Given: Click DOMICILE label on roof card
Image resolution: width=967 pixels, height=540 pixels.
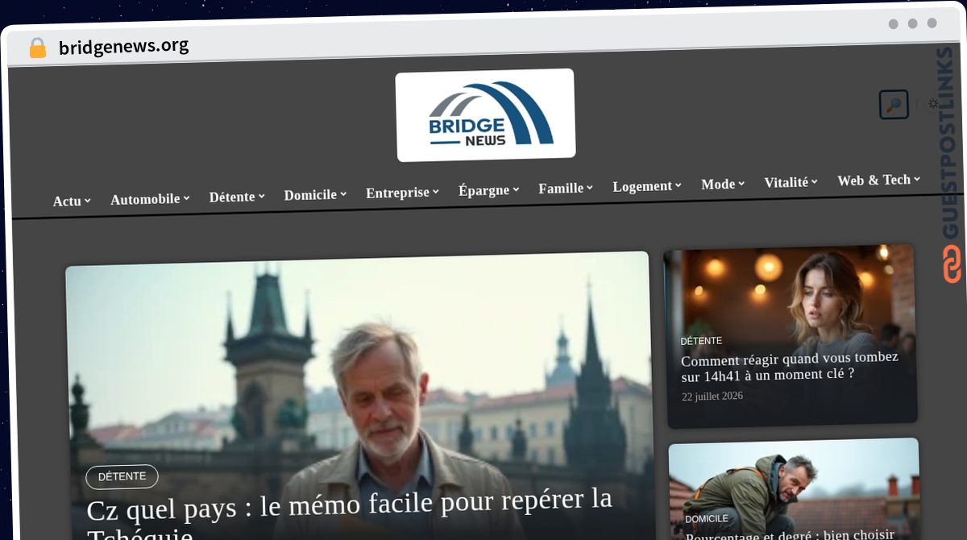Looking at the screenshot, I should [707, 519].
